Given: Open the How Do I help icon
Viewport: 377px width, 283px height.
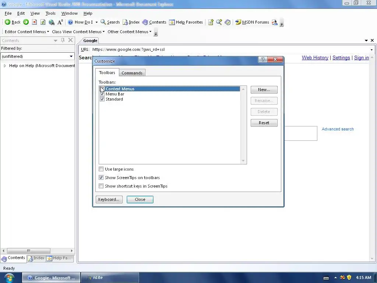Looking at the screenshot, I should (70, 22).
